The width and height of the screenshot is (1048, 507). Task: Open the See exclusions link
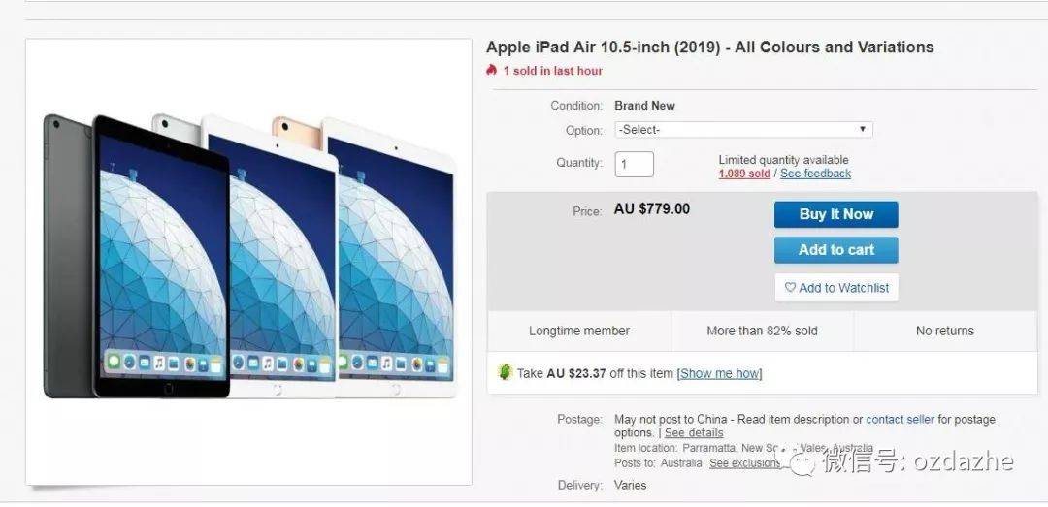click(x=745, y=463)
